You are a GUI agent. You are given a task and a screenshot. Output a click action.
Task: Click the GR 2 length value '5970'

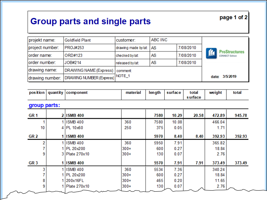tap(159, 136)
